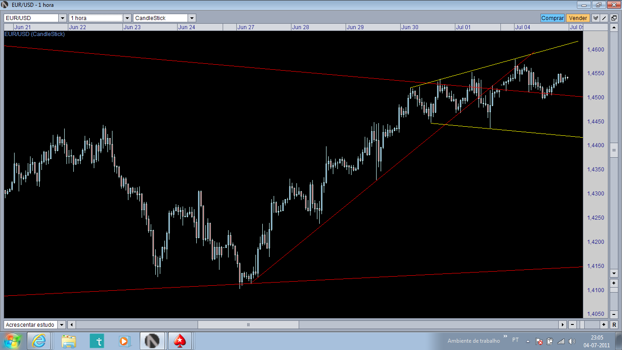Click the power plug battery tray icon

point(550,341)
